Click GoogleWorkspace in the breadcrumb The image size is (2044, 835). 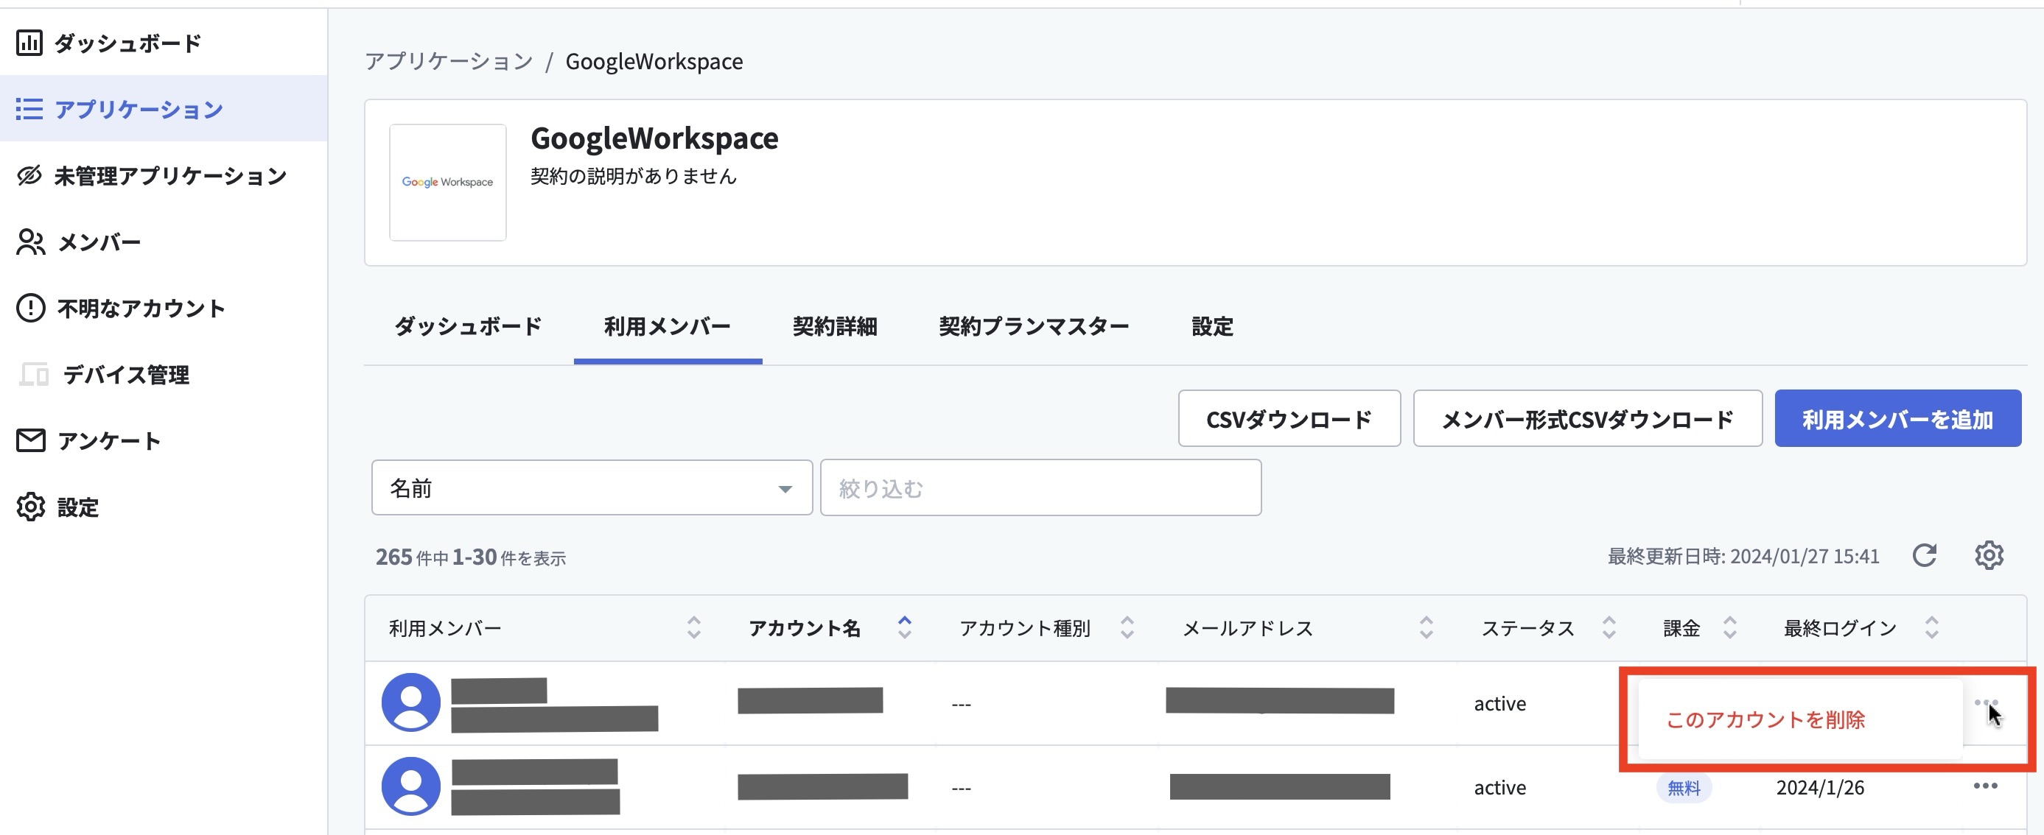pos(654,61)
